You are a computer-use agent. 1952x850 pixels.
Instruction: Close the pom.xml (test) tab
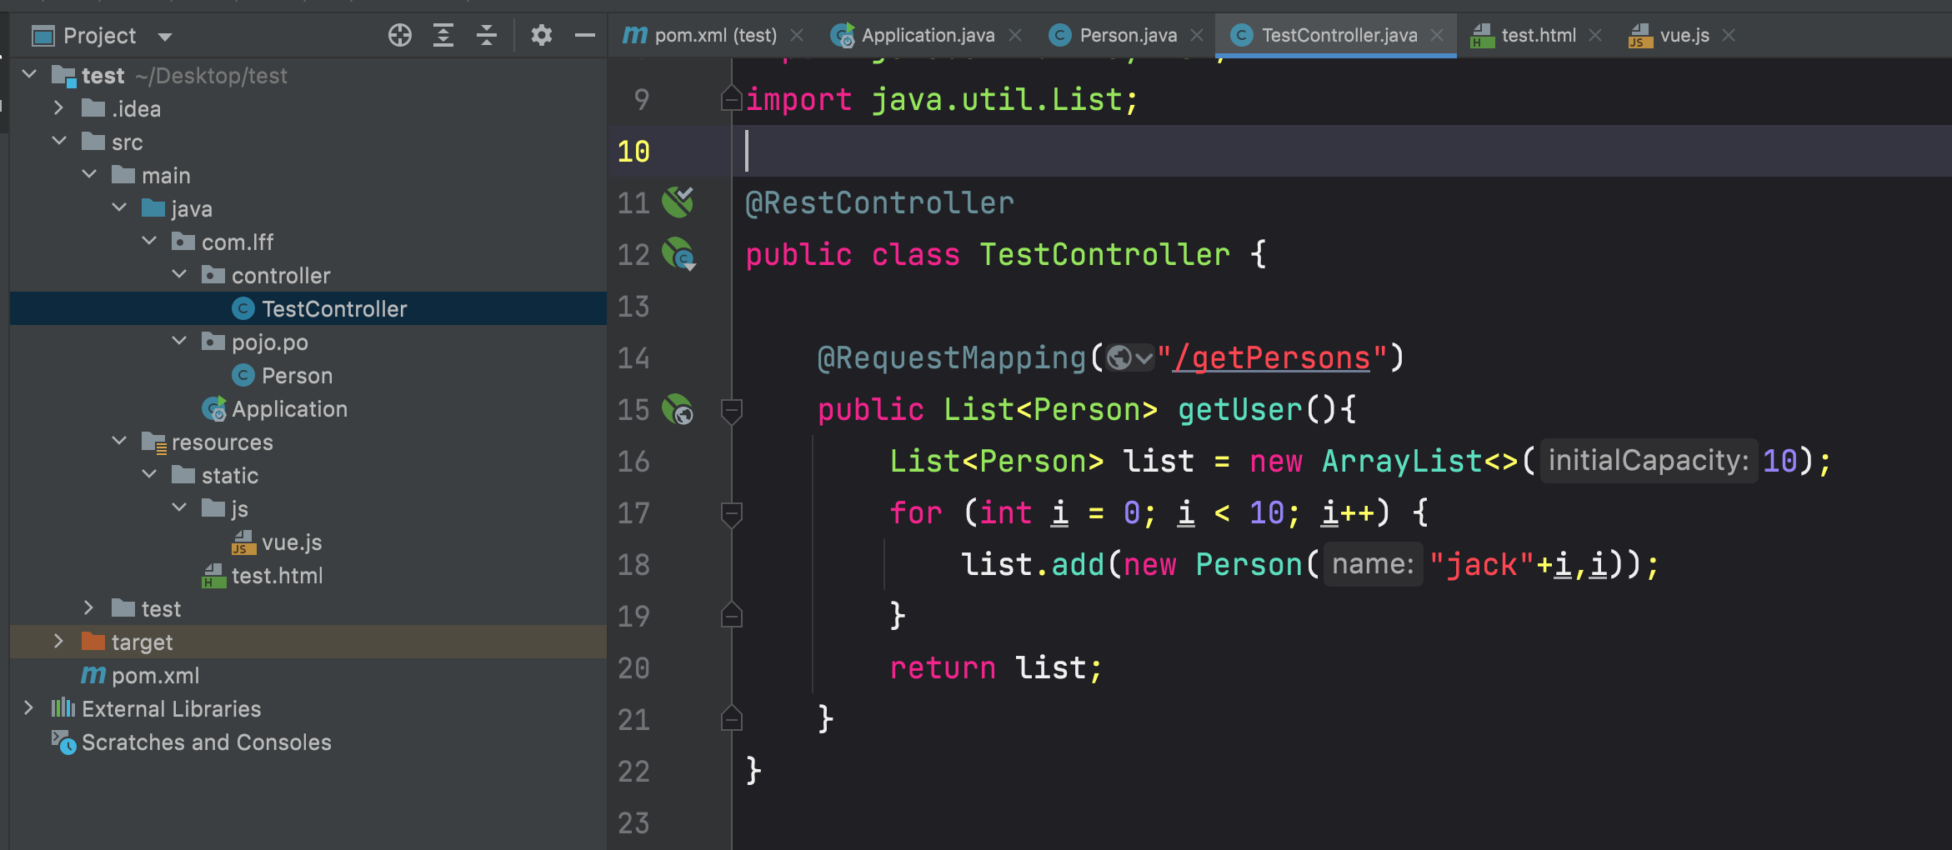point(797,35)
